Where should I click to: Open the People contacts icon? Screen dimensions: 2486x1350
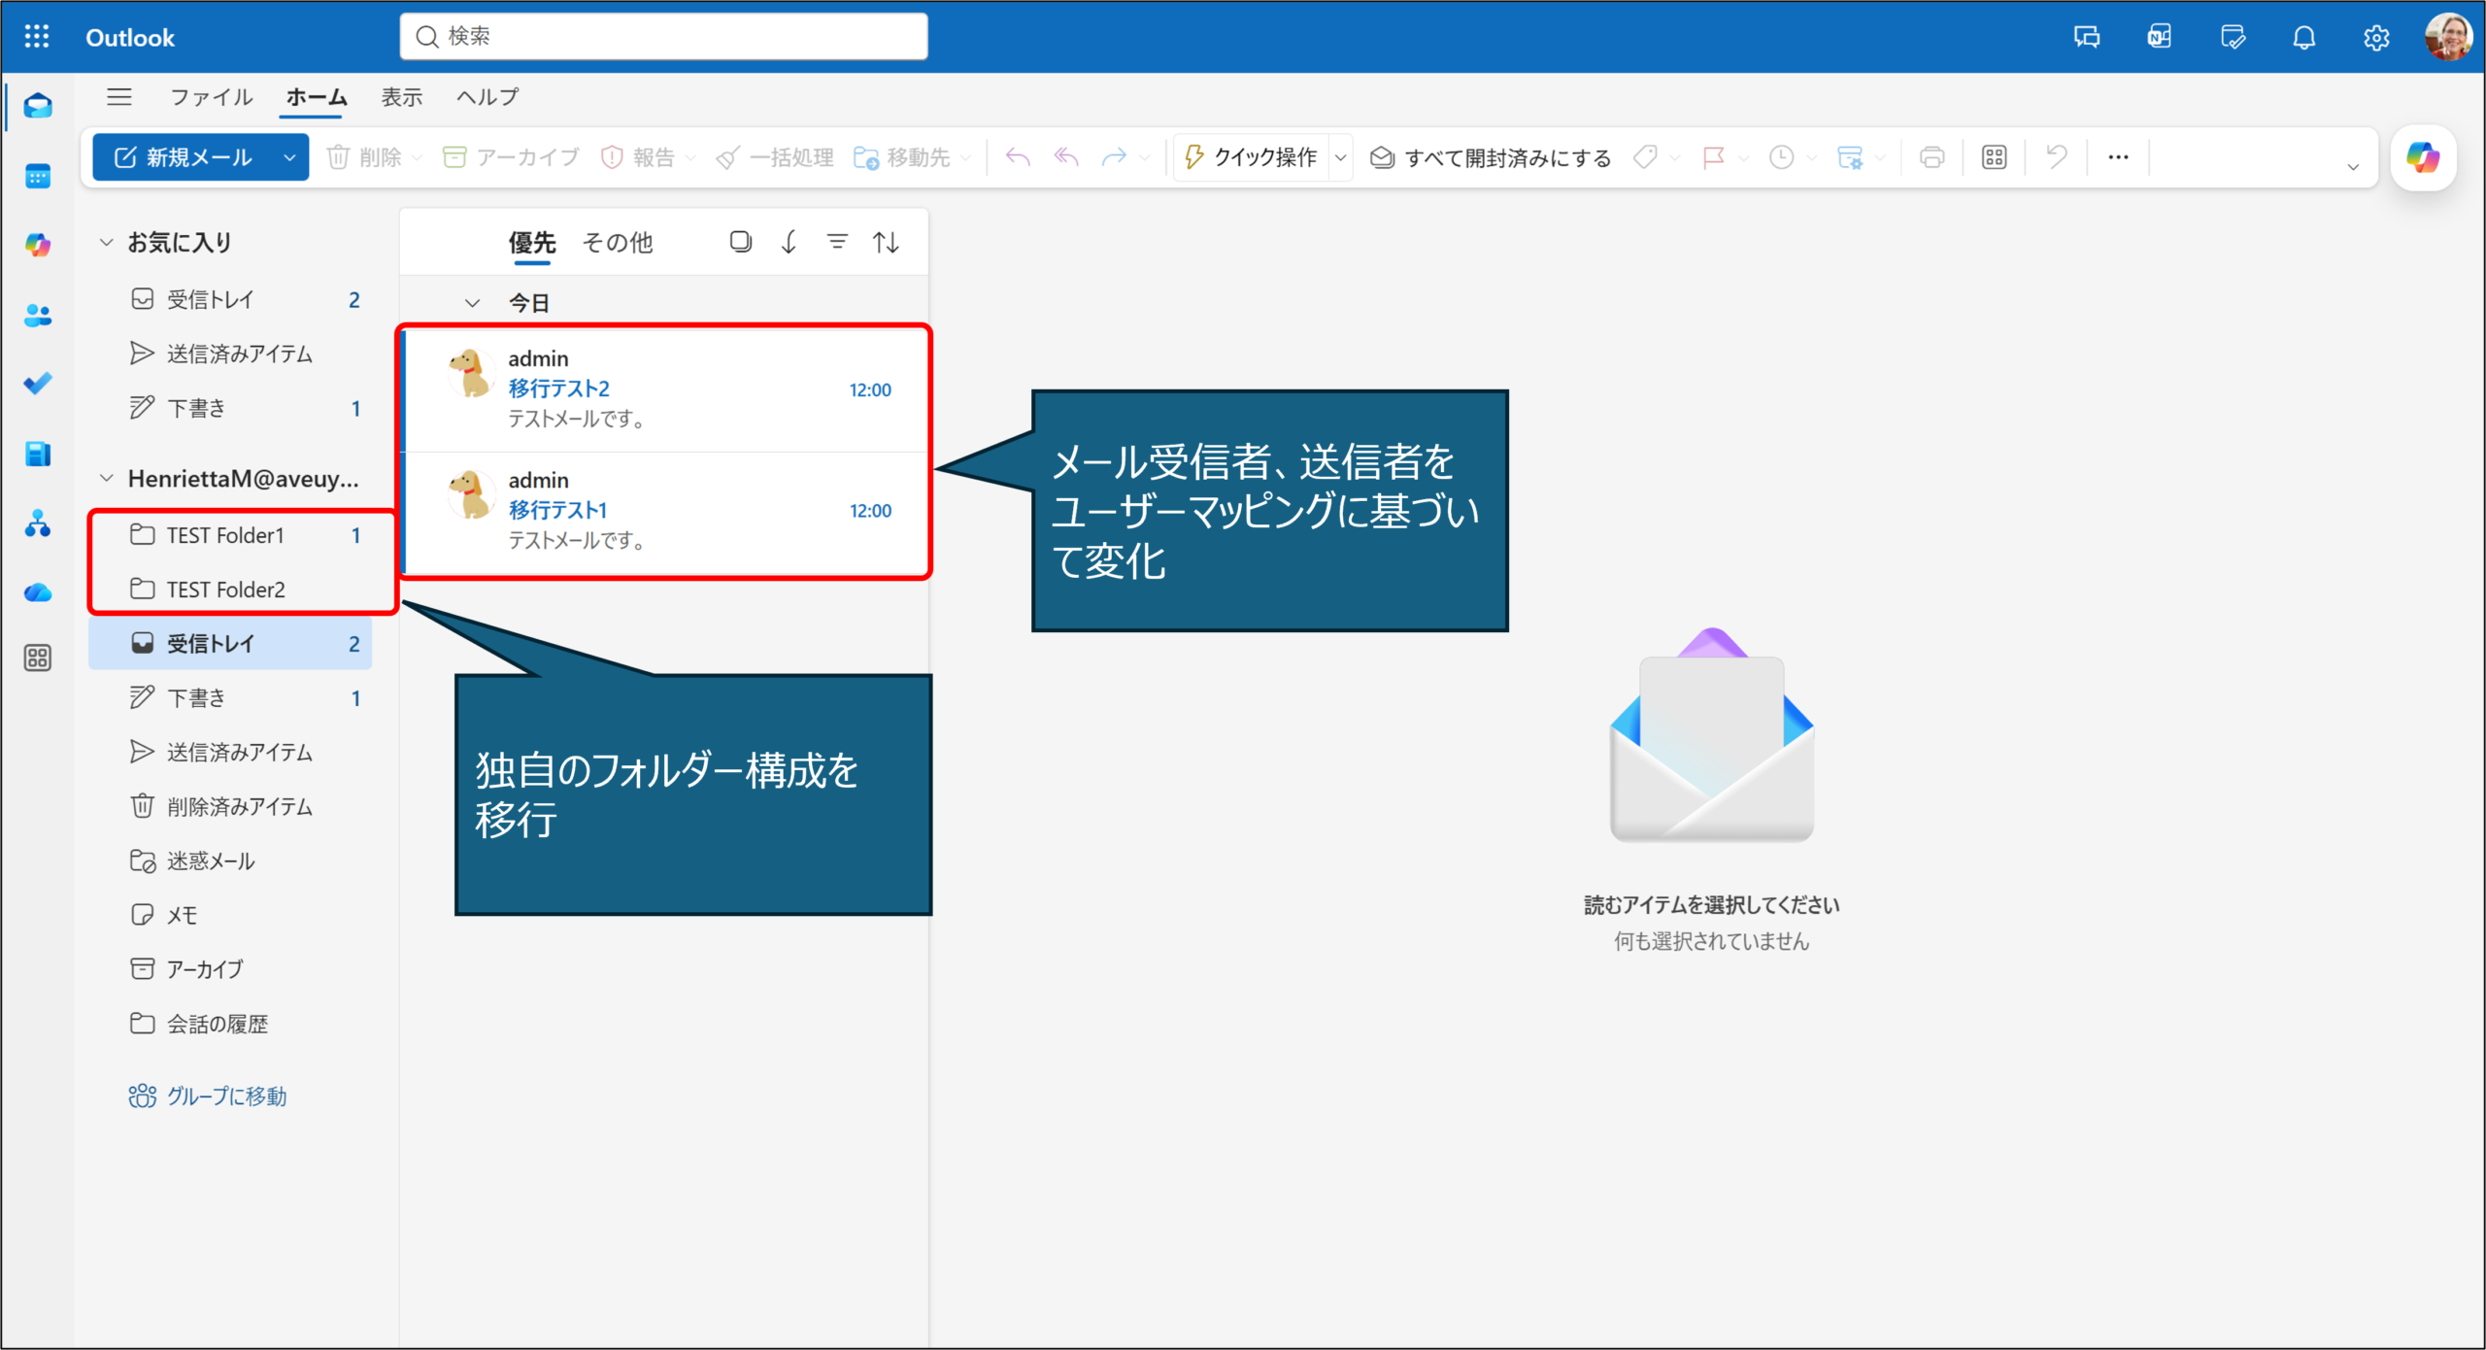38,315
